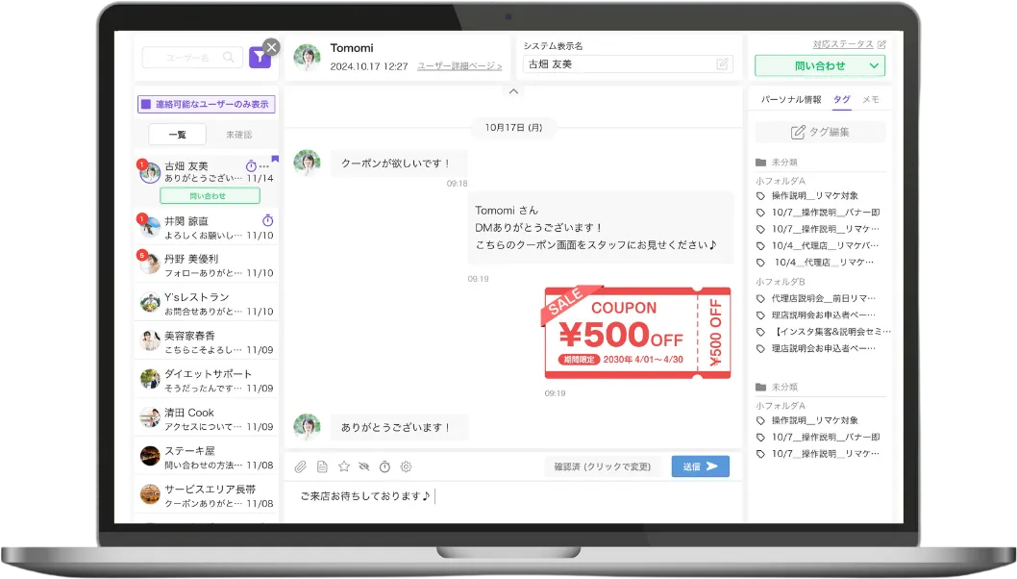The height and width of the screenshot is (579, 1017).
Task: Click the 送信 send button
Action: [x=700, y=466]
